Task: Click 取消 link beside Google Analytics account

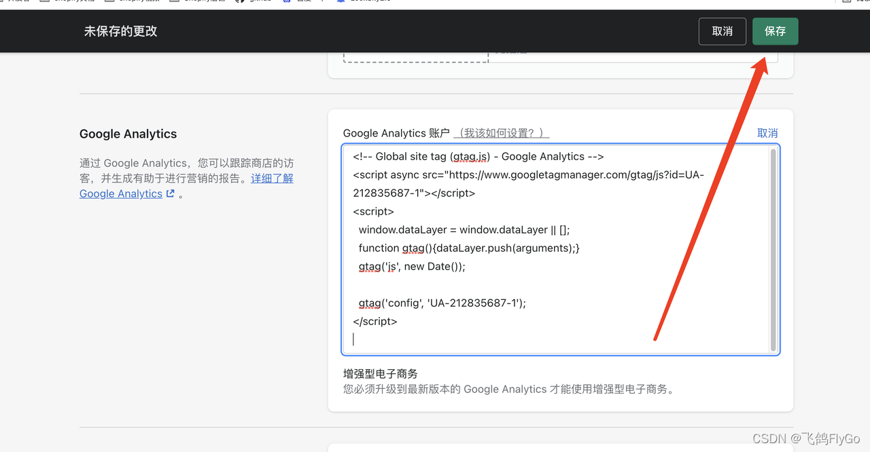Action: coord(767,133)
